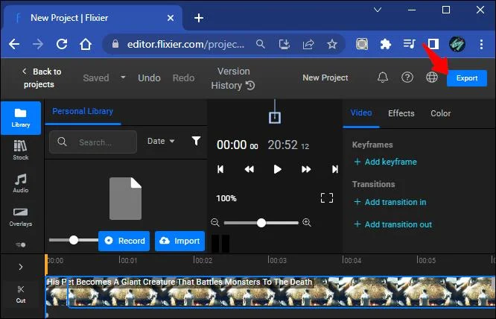The width and height of the screenshot is (496, 319).
Task: Open the Saved status dropdown arrow
Action: tap(123, 78)
